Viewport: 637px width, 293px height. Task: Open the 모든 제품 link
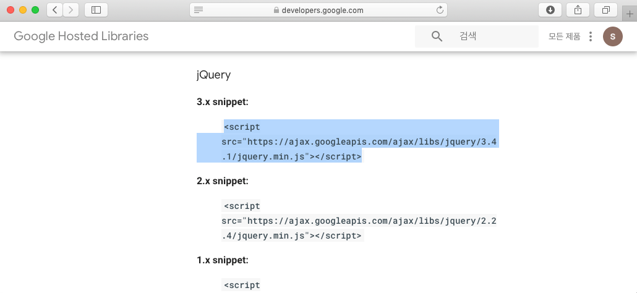pos(564,36)
